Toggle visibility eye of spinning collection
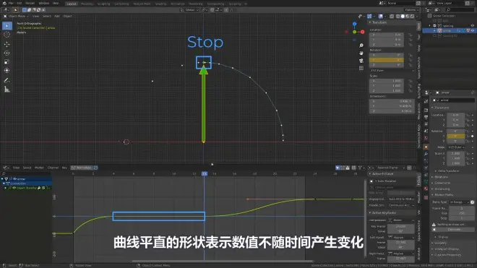Screen dimensions: 477x268 473,26
